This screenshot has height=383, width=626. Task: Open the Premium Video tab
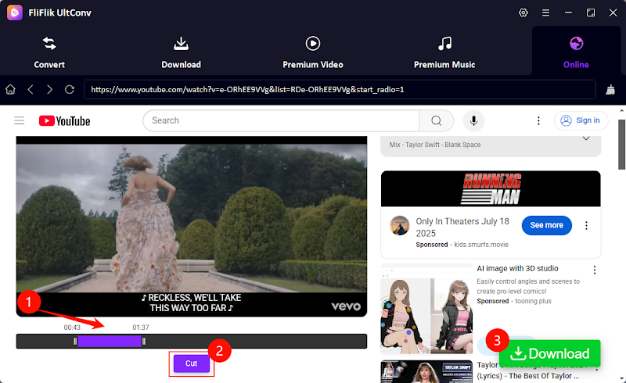coord(312,53)
